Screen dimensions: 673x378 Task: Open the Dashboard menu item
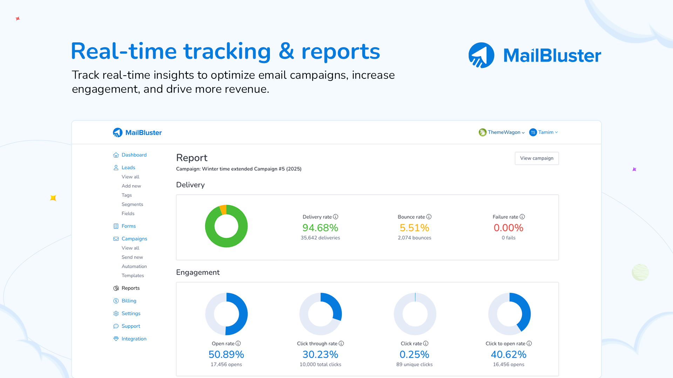[134, 155]
